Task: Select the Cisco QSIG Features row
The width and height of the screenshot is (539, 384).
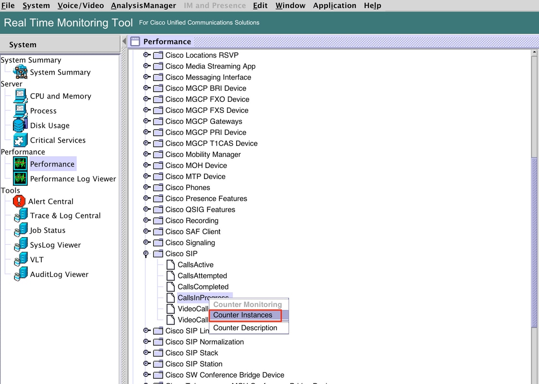Action: (x=200, y=209)
